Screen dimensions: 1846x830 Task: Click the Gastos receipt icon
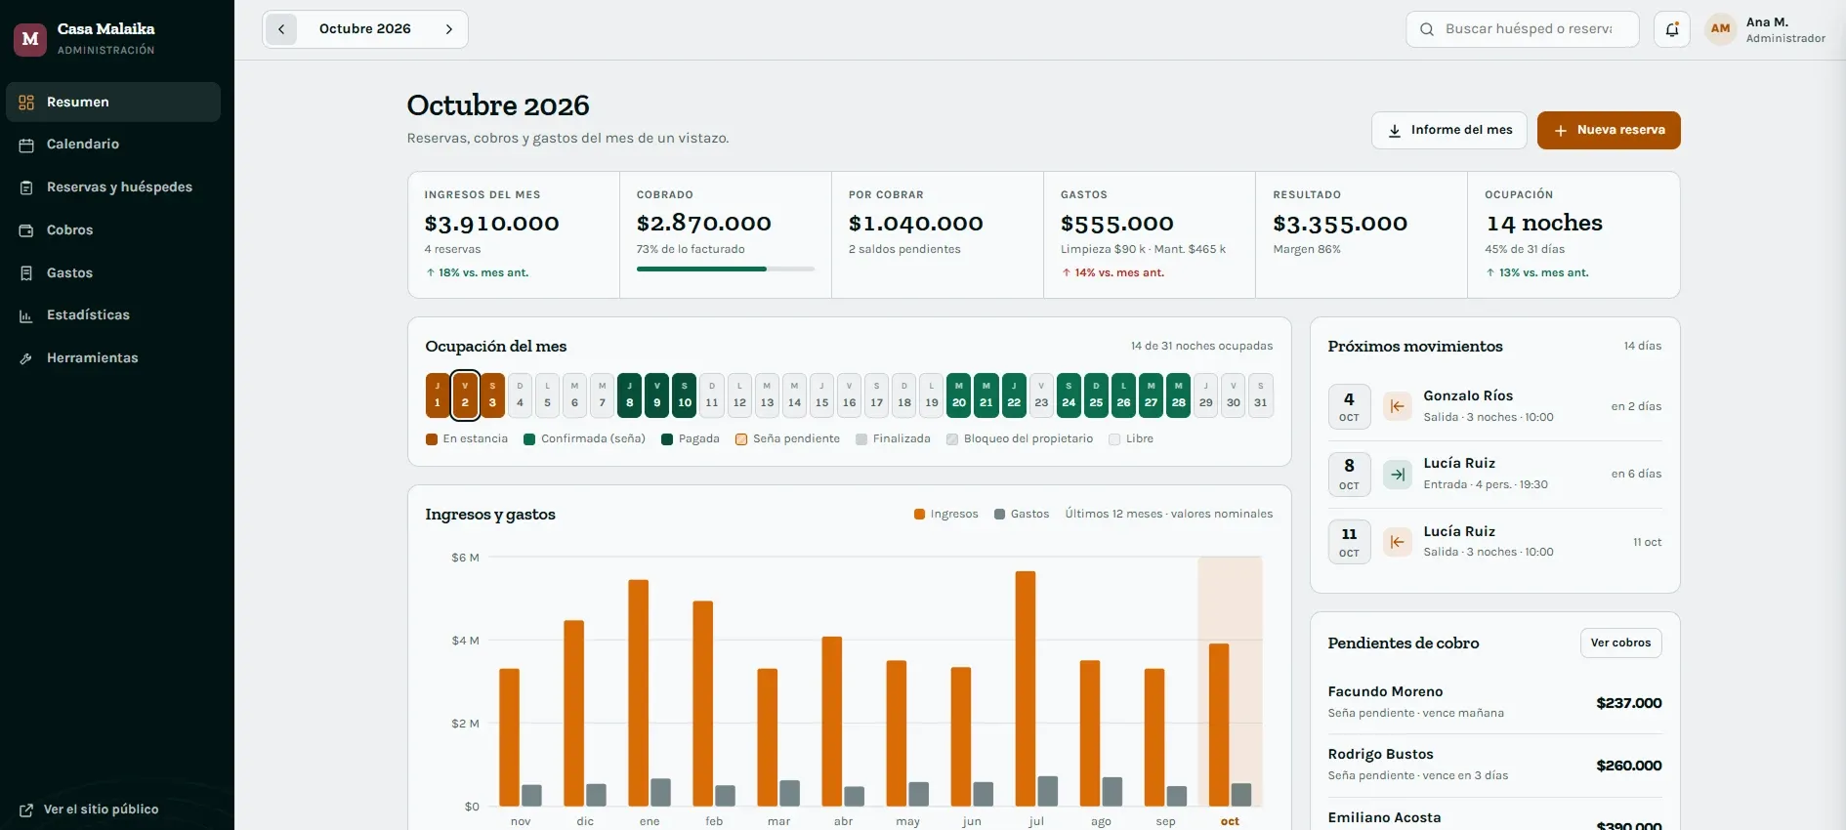pos(26,273)
